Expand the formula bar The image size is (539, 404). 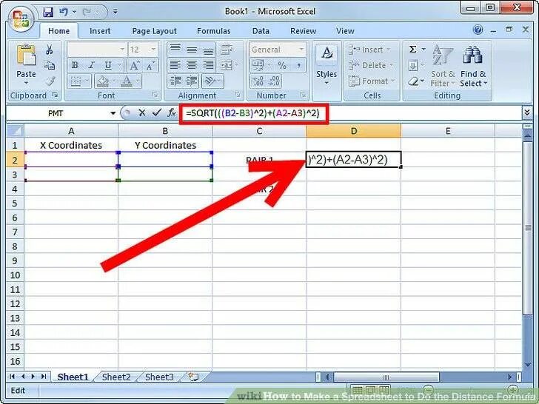(527, 112)
